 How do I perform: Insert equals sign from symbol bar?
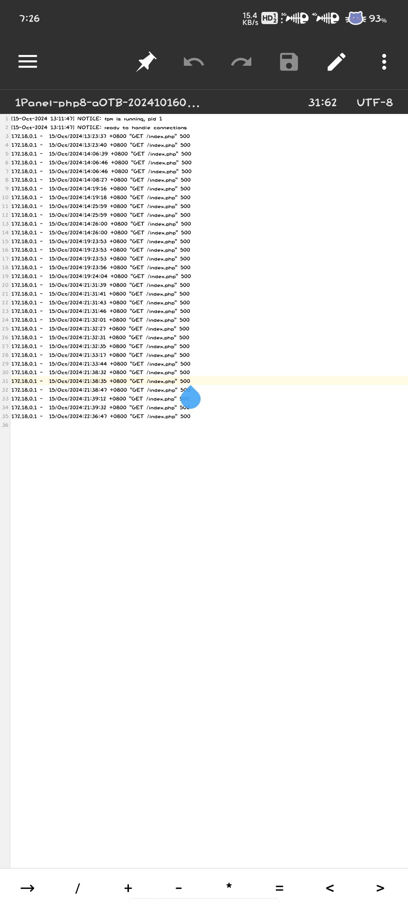[x=280, y=888]
